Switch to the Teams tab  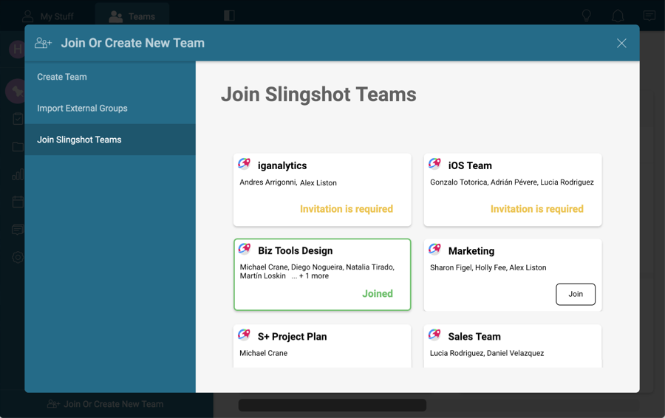click(132, 16)
